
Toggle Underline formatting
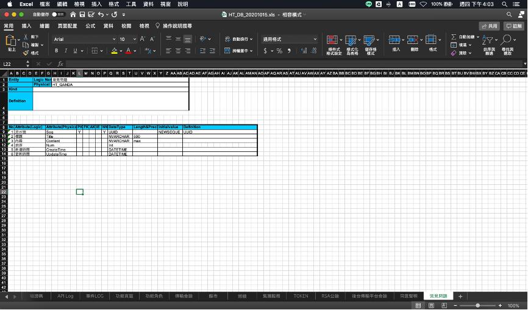pos(75,51)
